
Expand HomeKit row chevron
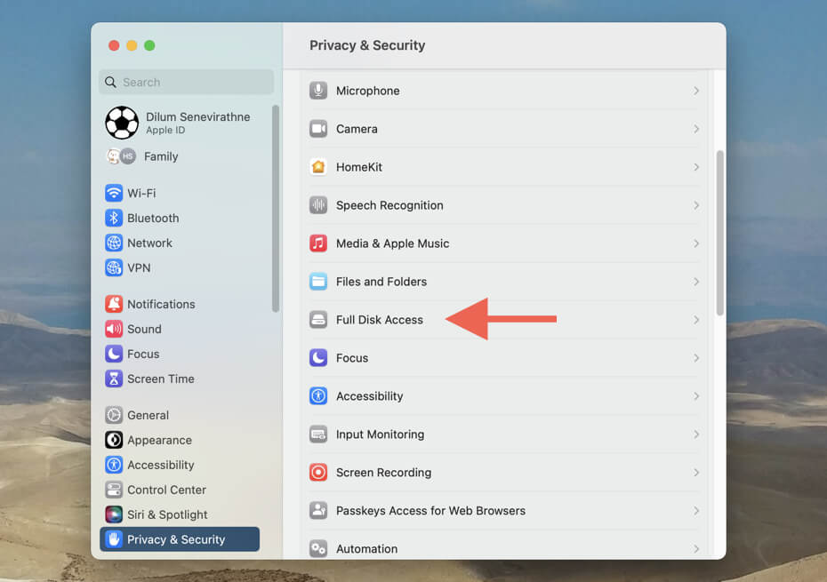pyautogui.click(x=696, y=167)
